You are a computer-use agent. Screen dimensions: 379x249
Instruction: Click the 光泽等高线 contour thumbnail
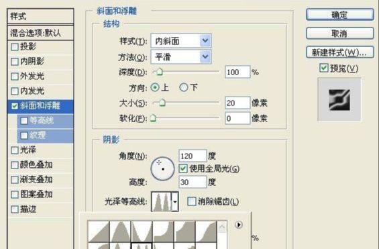pos(161,201)
